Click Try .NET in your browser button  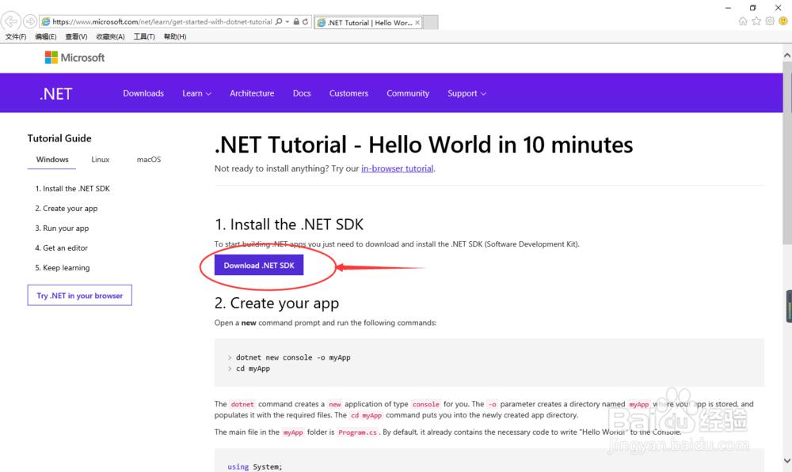click(x=80, y=296)
